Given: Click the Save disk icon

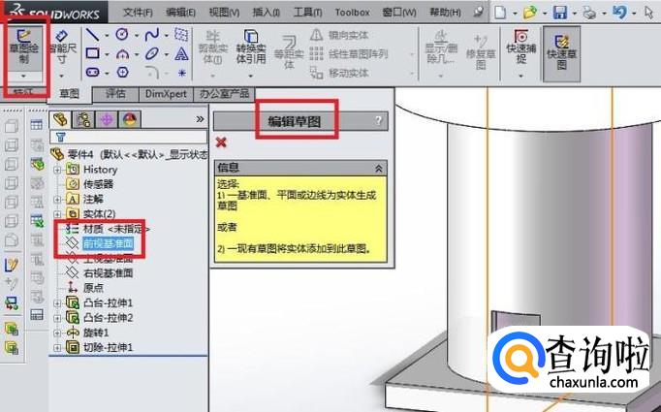Looking at the screenshot, I should (560, 13).
